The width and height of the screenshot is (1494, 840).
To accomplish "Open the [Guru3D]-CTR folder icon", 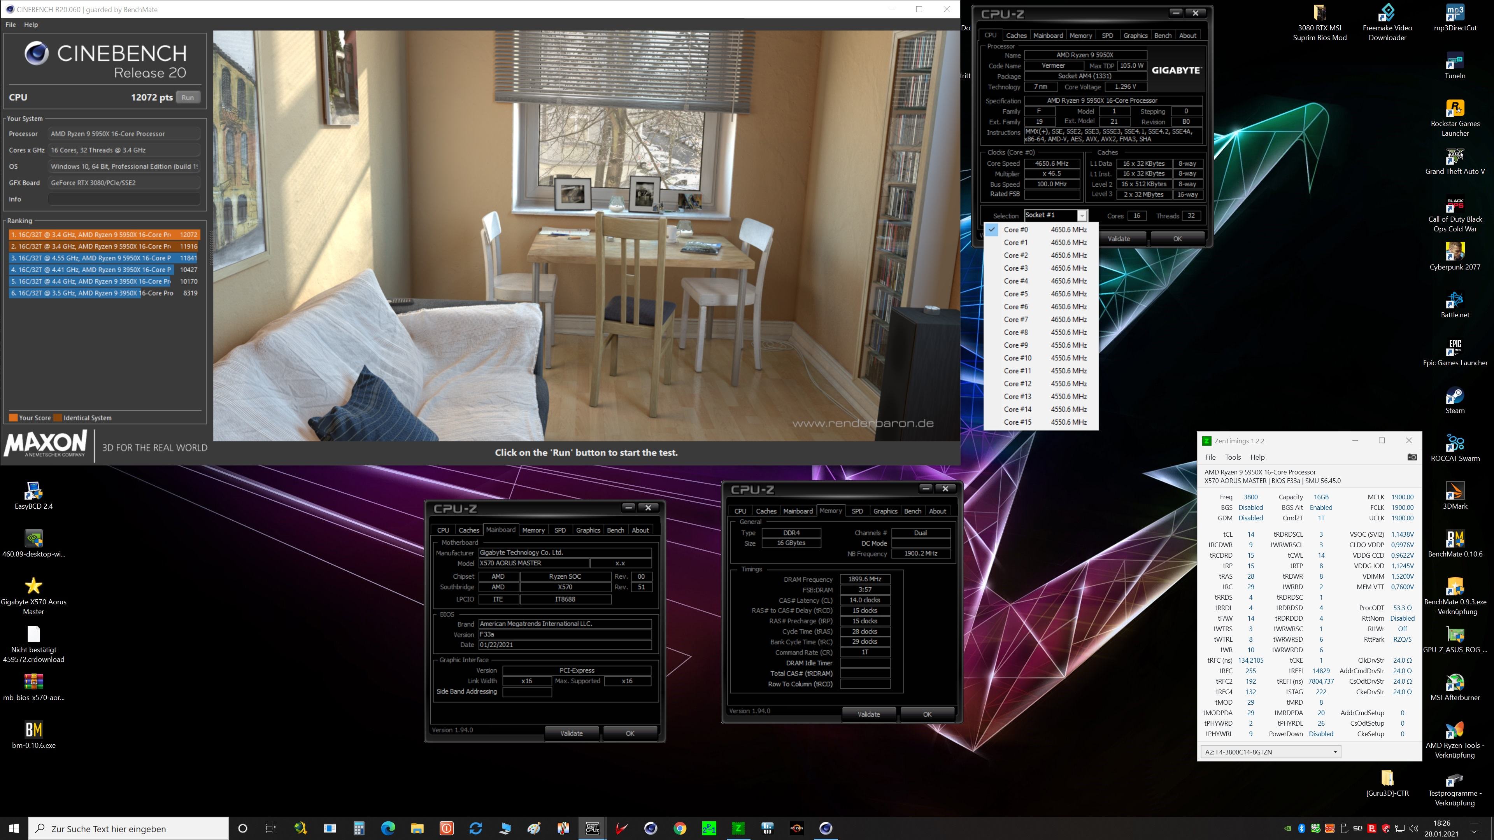I will click(x=1387, y=783).
